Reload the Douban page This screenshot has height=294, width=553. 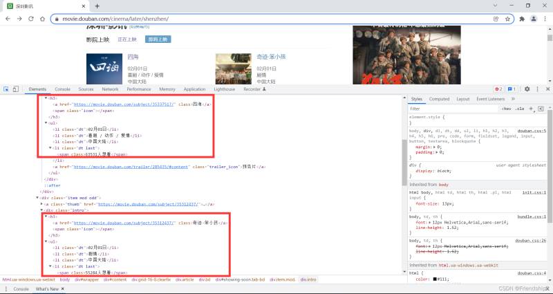click(31, 19)
